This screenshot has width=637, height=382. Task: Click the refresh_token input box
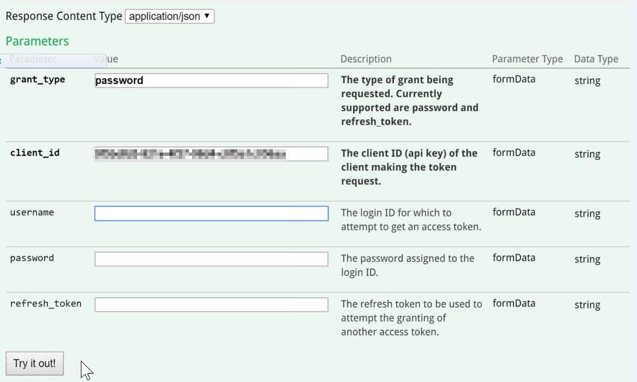pyautogui.click(x=211, y=304)
